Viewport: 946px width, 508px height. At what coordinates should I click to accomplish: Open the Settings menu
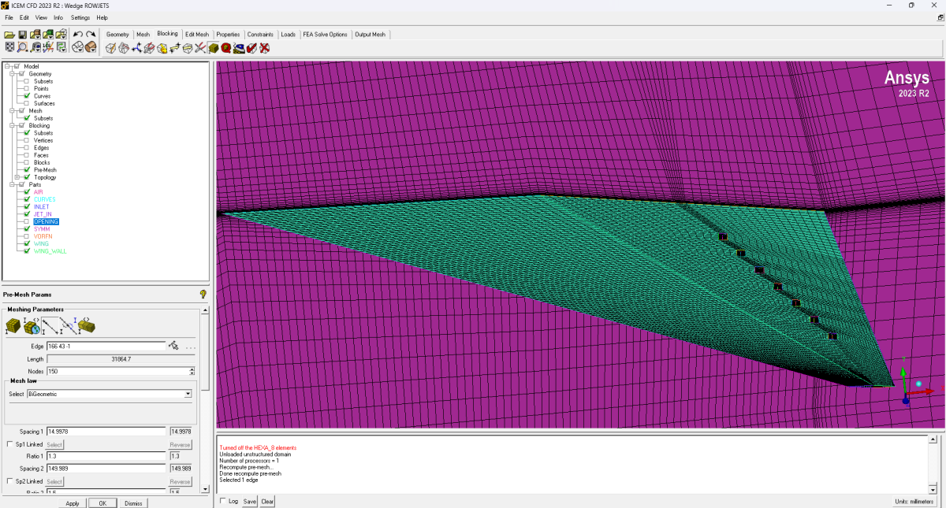click(x=80, y=17)
